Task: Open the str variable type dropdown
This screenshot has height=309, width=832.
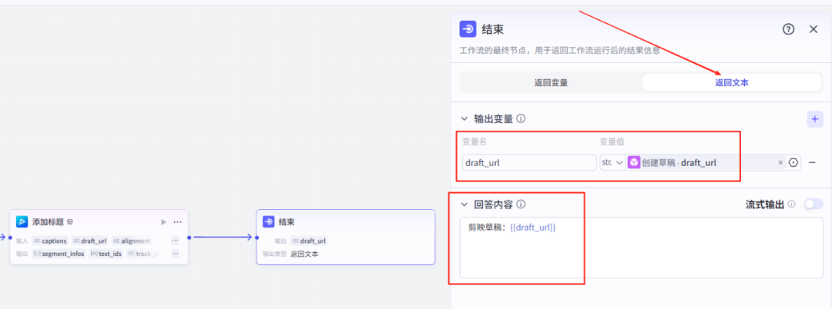Action: click(612, 162)
